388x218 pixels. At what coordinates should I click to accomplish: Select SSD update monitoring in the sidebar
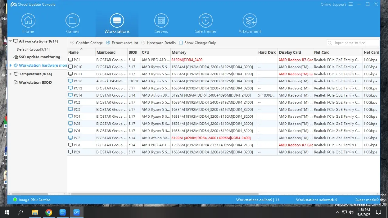coord(39,57)
